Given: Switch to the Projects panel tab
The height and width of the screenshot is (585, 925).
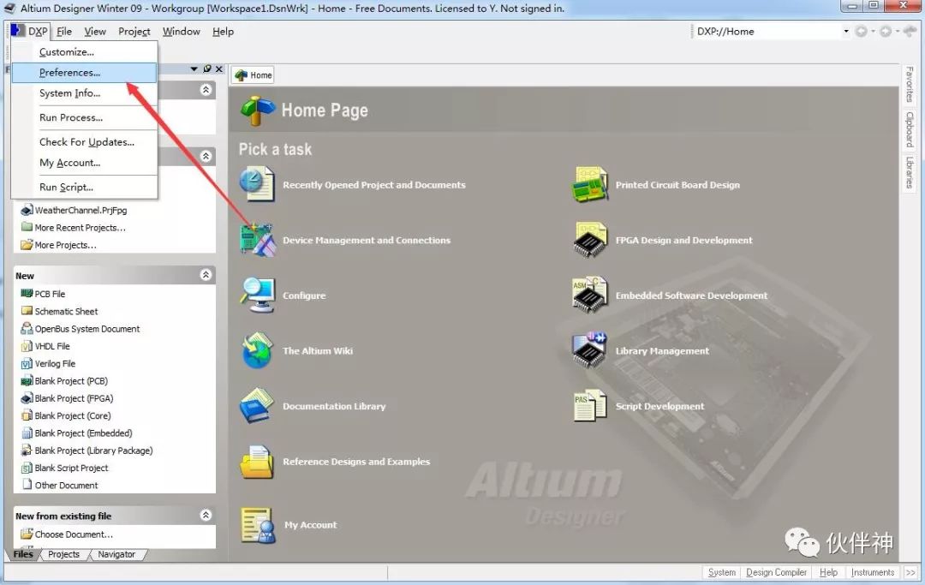Looking at the screenshot, I should [63, 554].
